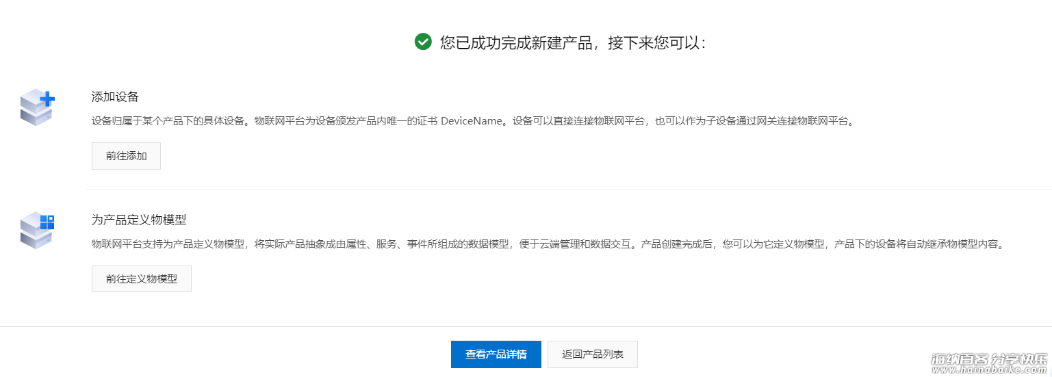Select the 添加设备 heading
Image resolution: width=1052 pixels, height=377 pixels.
coord(116,96)
